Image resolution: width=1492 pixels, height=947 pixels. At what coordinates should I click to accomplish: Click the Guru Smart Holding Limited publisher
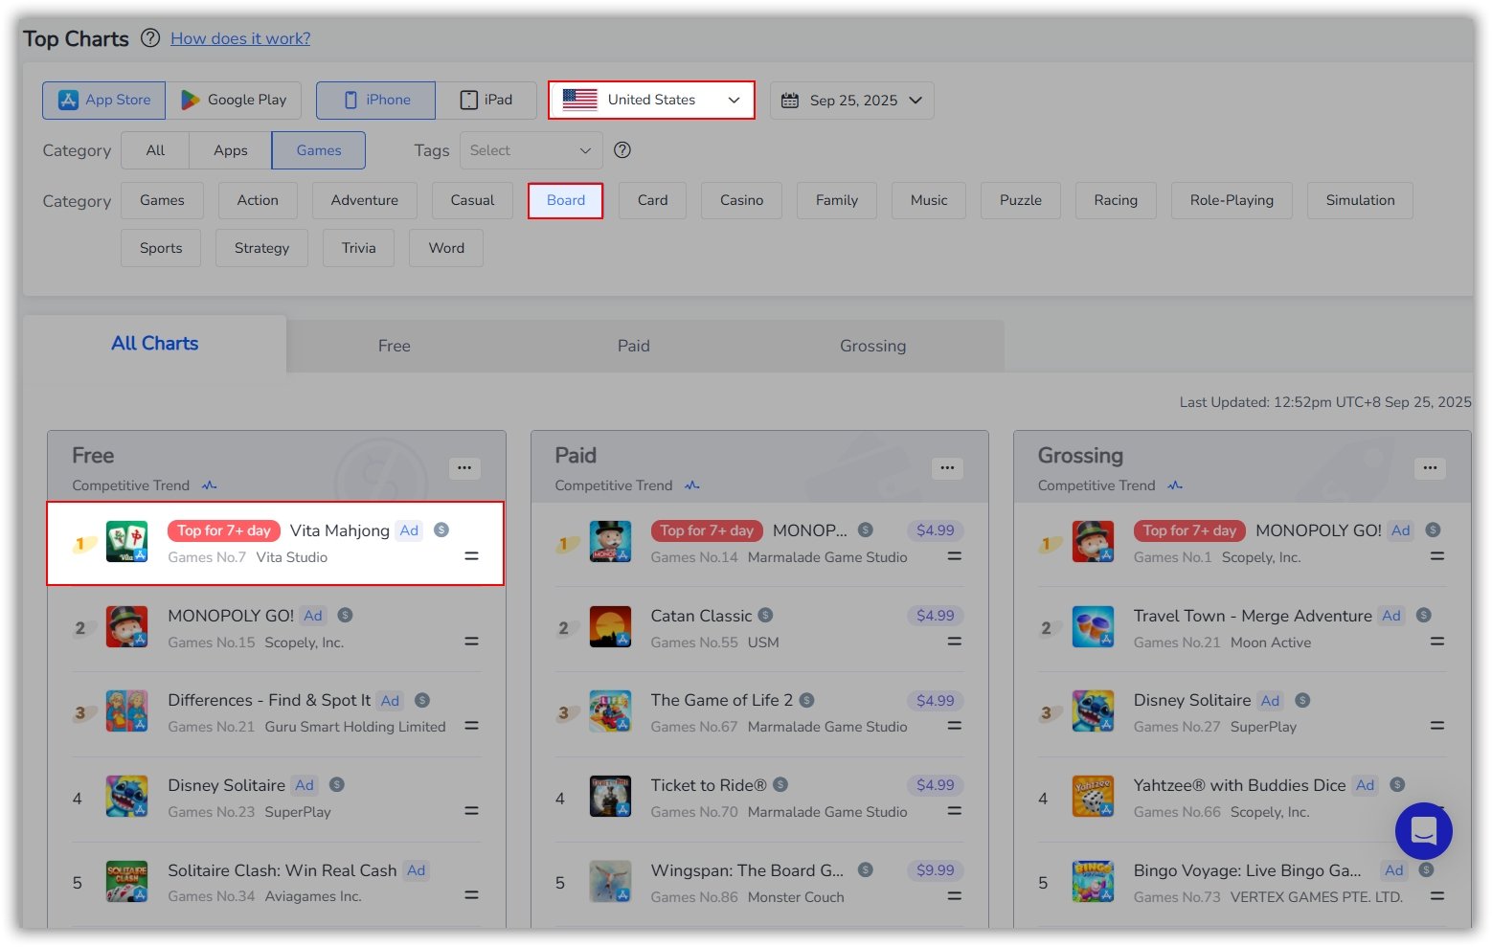[x=355, y=727]
